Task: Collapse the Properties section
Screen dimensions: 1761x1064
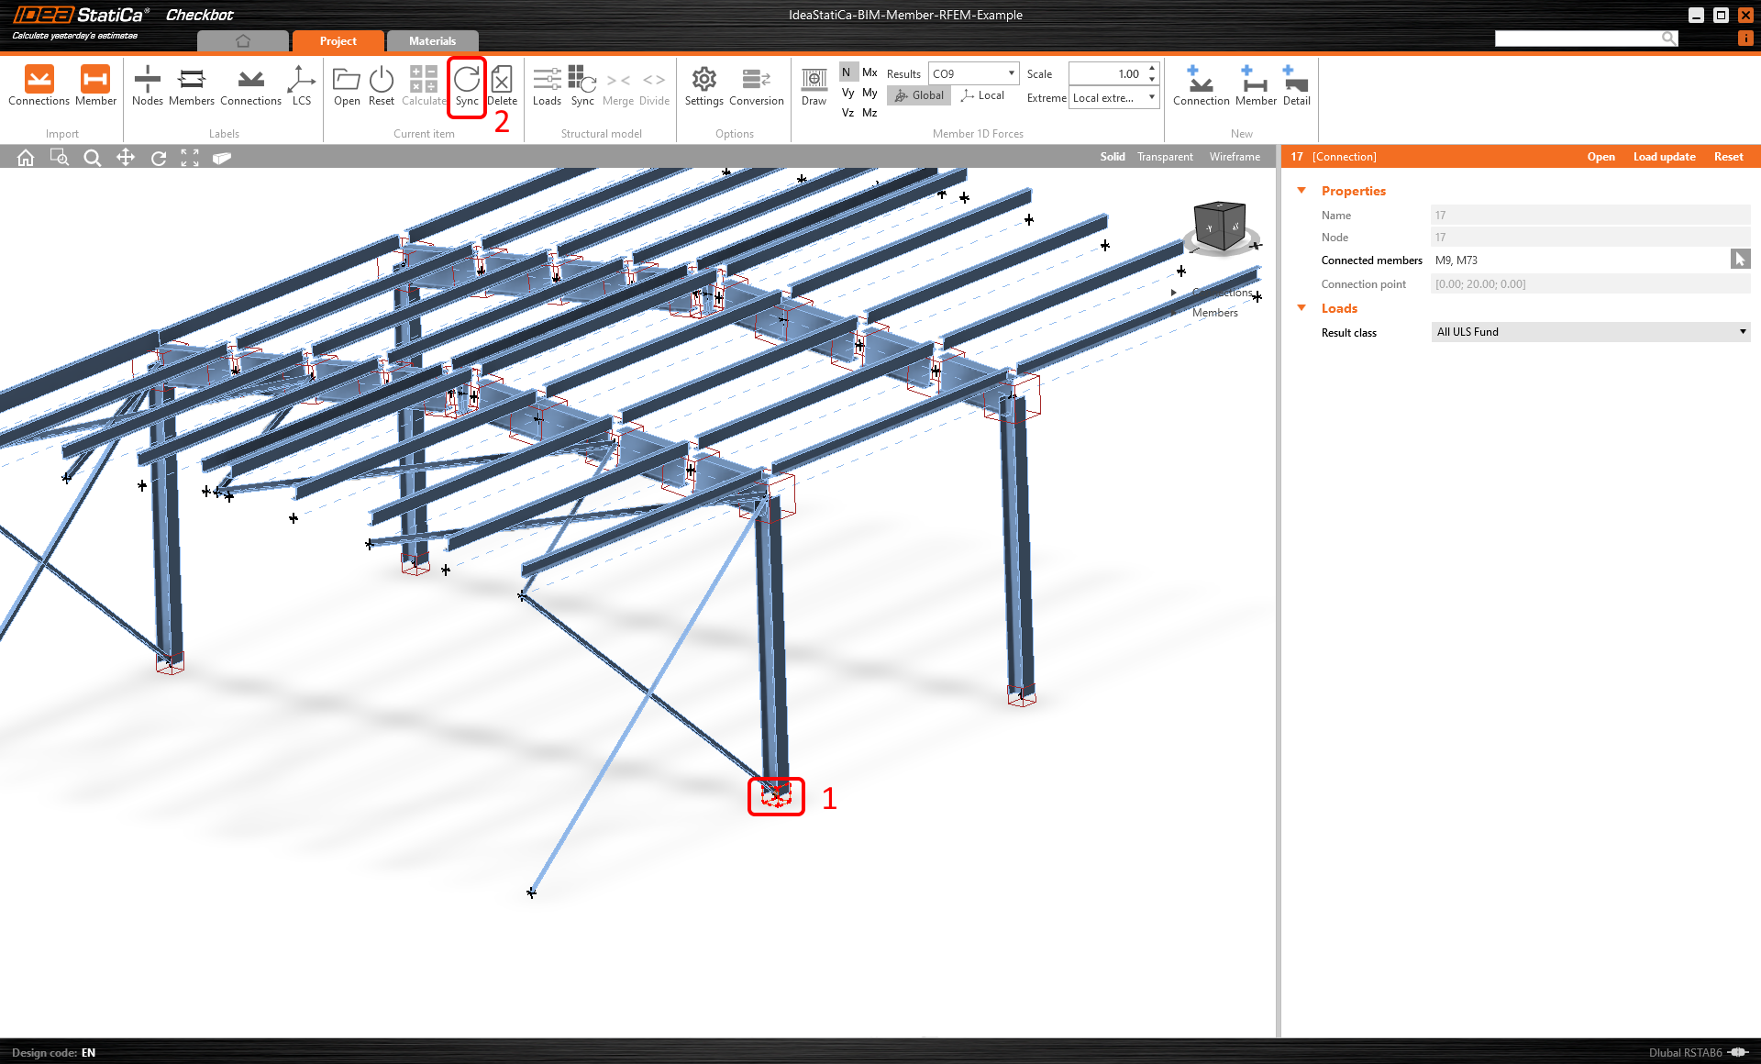Action: point(1301,191)
